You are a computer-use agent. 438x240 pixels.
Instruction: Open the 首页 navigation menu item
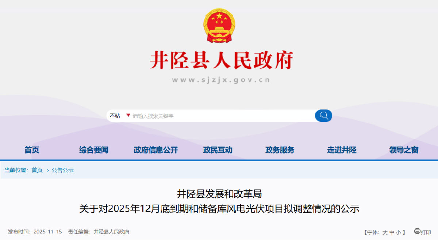[32, 150]
